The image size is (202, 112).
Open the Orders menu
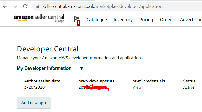[x=167, y=20]
